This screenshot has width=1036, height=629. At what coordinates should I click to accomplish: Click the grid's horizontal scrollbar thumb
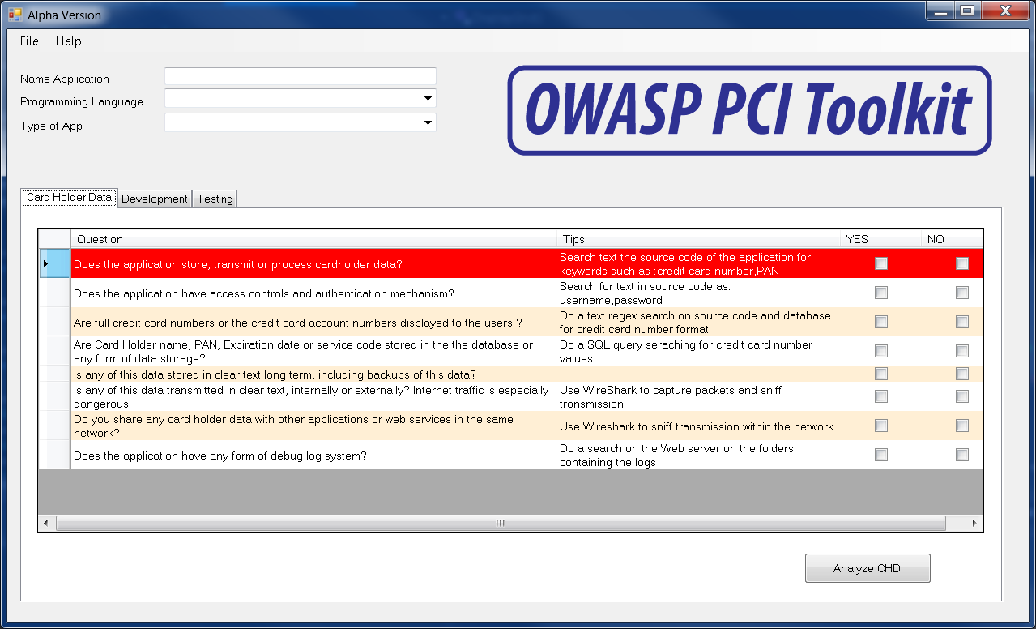500,524
